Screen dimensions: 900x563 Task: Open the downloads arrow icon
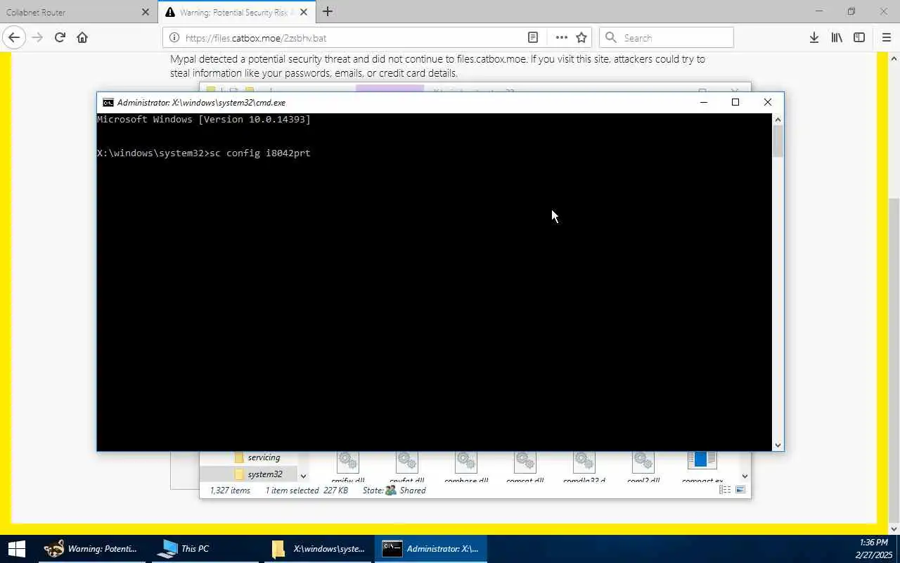(814, 37)
